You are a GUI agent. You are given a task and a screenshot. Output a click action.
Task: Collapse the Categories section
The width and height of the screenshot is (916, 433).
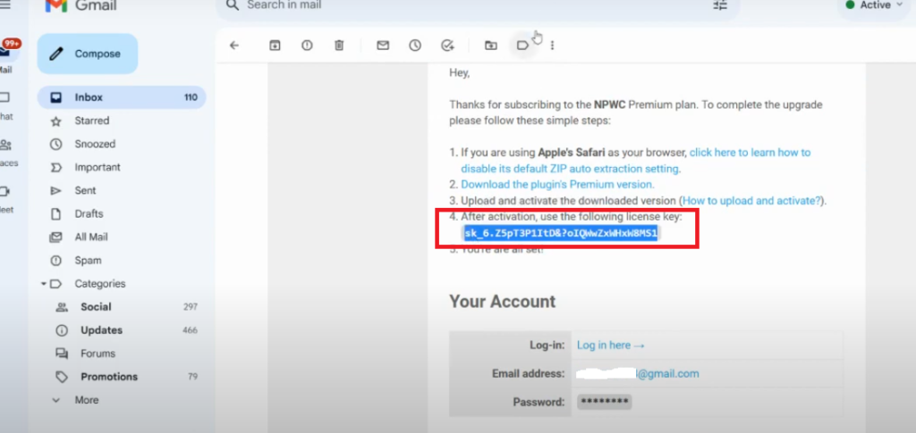tap(43, 284)
